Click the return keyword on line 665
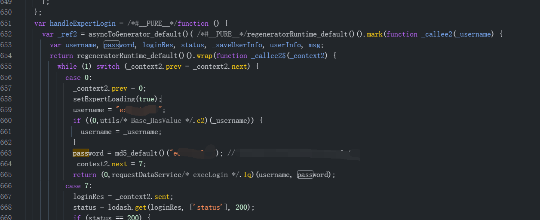540x220 pixels. tap(85, 174)
